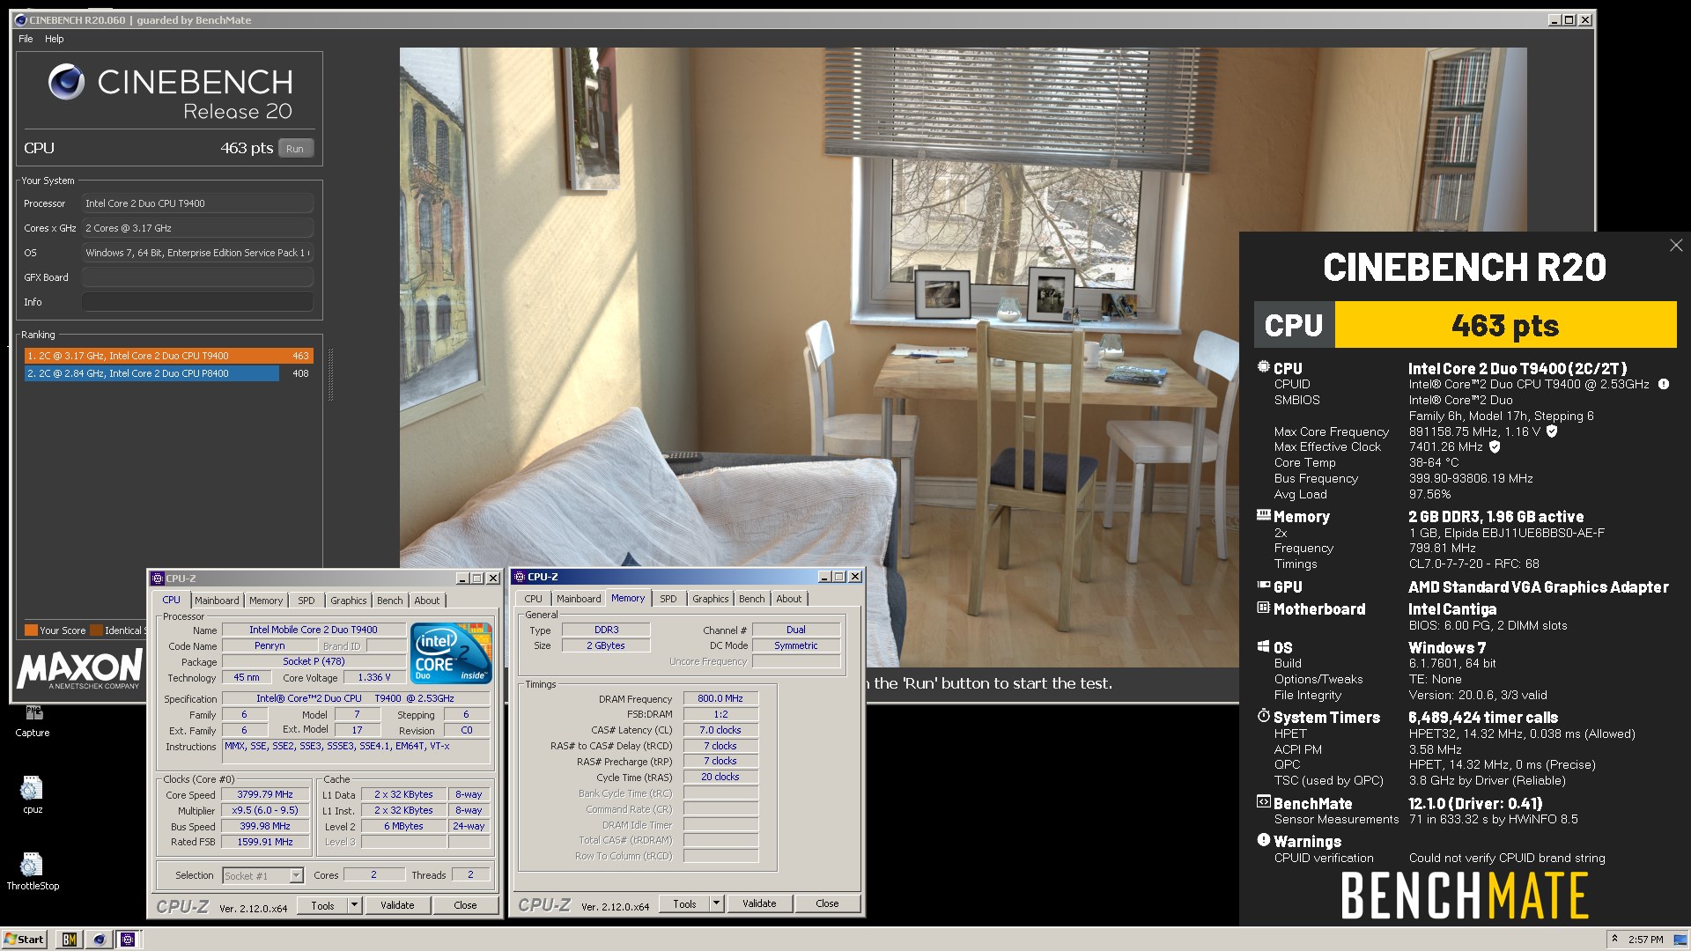Open the cpuz desktop shortcut

[x=33, y=793]
